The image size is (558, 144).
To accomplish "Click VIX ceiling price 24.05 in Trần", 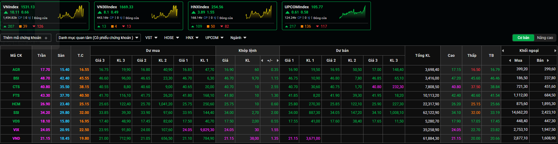I will 45,130.
